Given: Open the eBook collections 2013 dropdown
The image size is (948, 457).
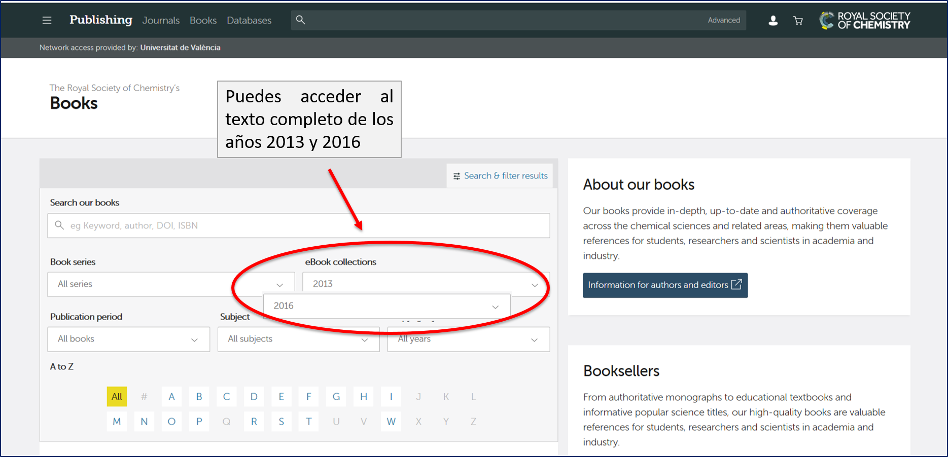Looking at the screenshot, I should click(x=426, y=284).
